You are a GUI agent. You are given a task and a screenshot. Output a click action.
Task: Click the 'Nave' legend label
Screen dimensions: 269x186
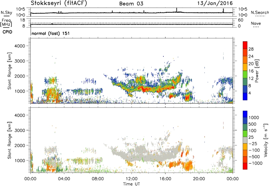point(256,23)
